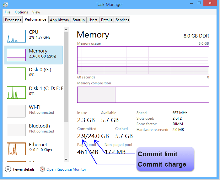220x180 pixels.
Task: Switch to the Services tab
Action: pyautogui.click(x=122, y=20)
